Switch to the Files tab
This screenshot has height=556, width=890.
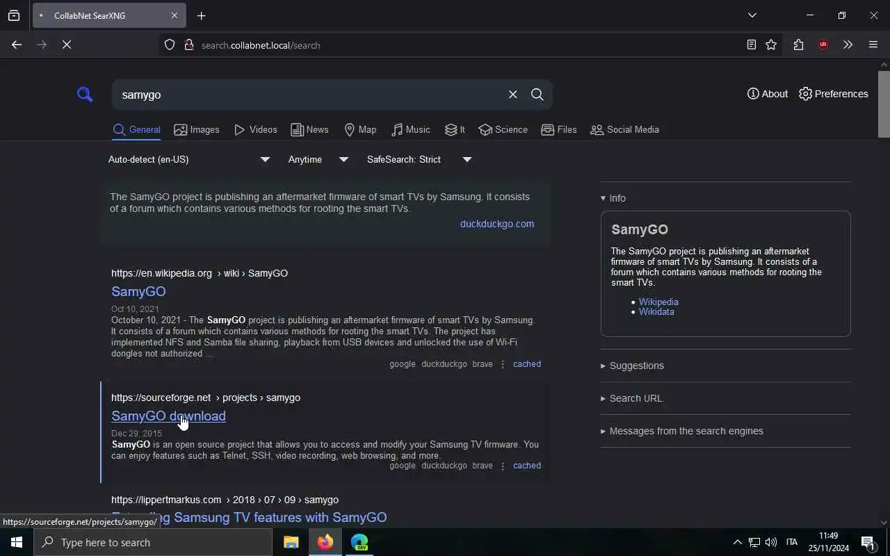point(558,130)
